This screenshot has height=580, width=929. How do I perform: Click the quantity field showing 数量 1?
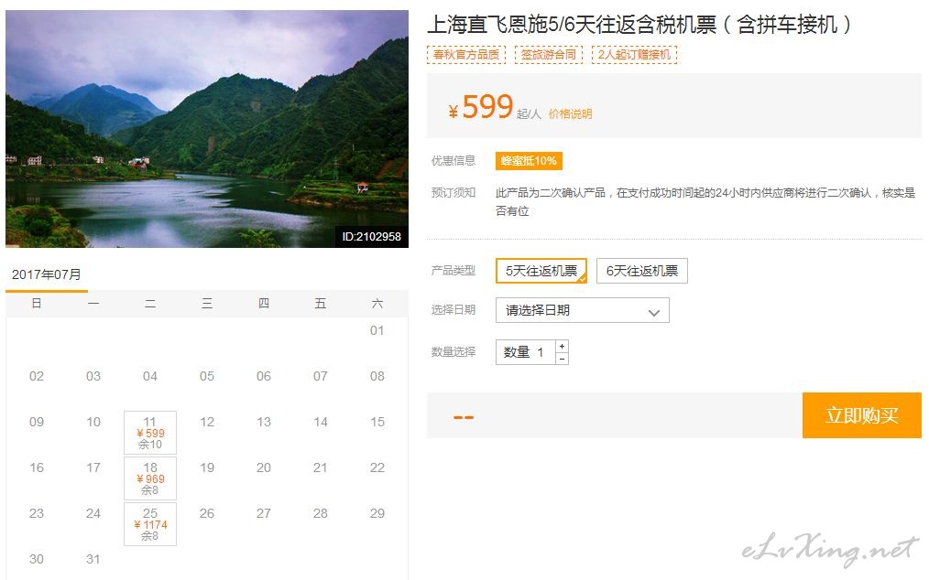[526, 352]
